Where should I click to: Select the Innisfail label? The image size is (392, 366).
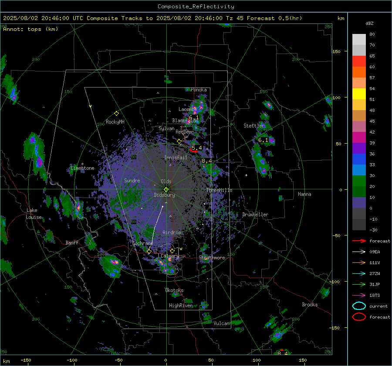[x=176, y=158]
